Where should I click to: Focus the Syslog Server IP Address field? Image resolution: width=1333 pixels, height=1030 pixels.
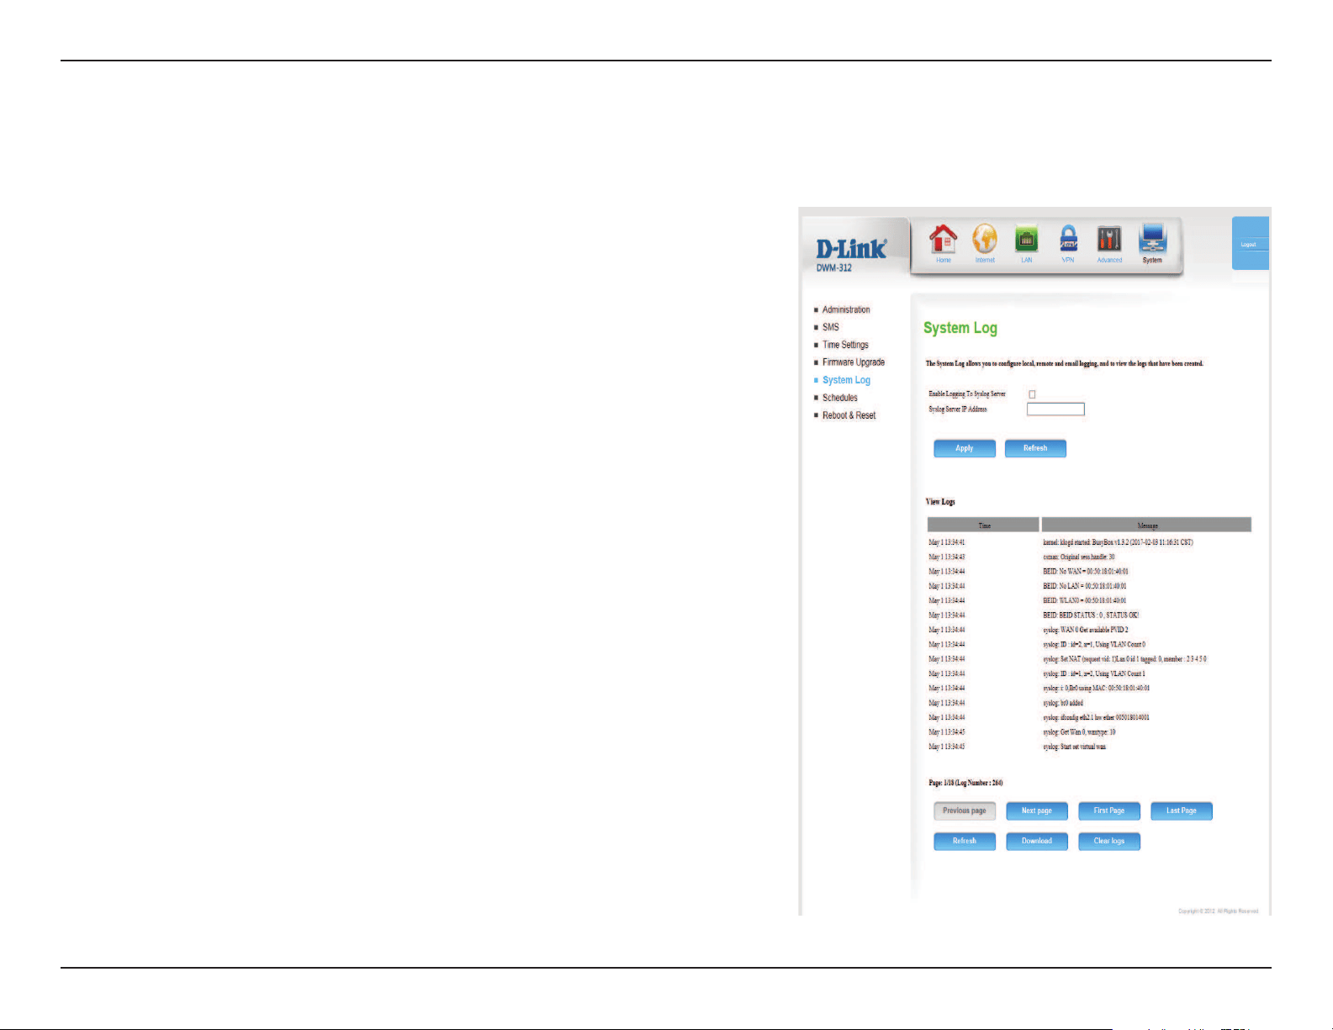[1055, 409]
